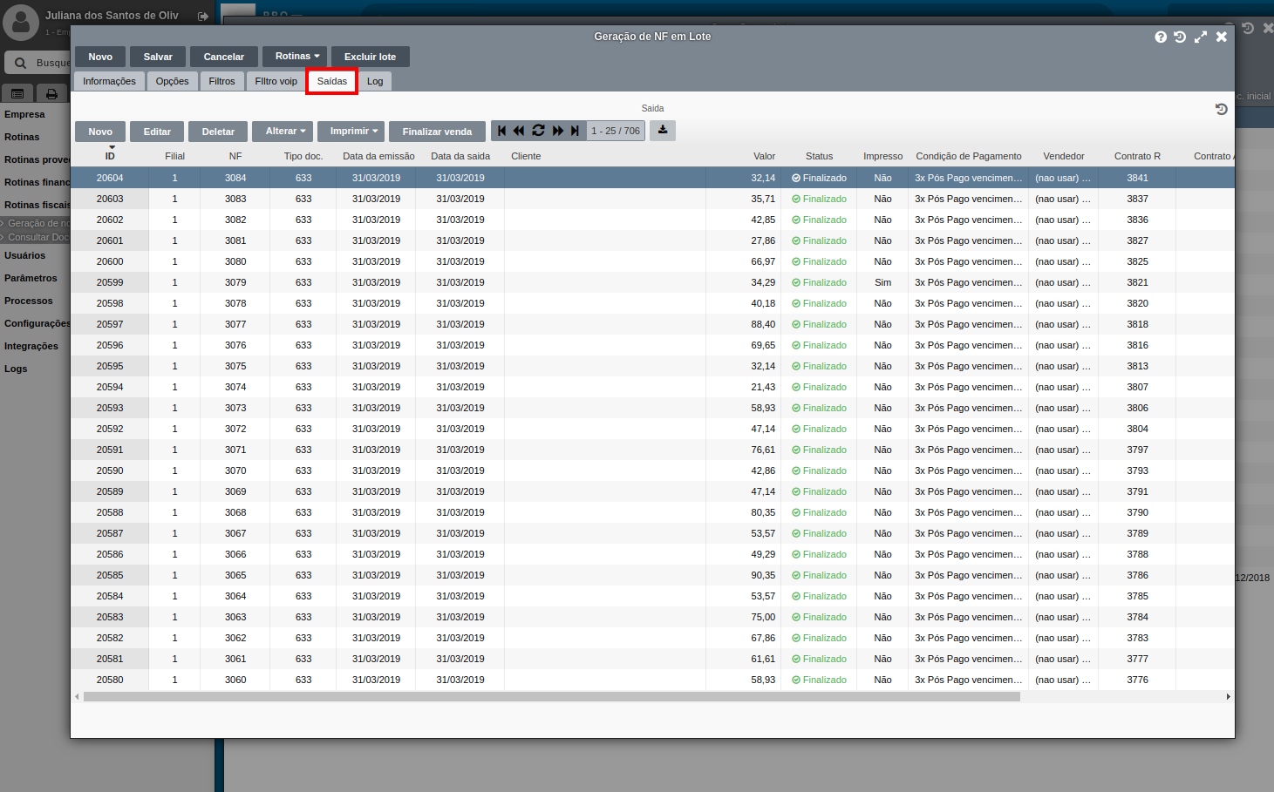Open the Log tab

375,81
